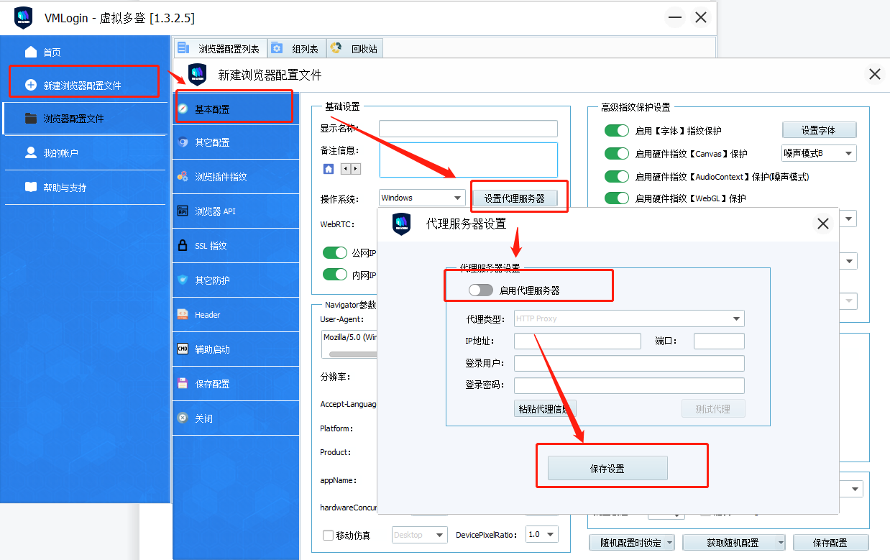Click the 备注信息 text area
The image size is (890, 560).
pos(469,160)
